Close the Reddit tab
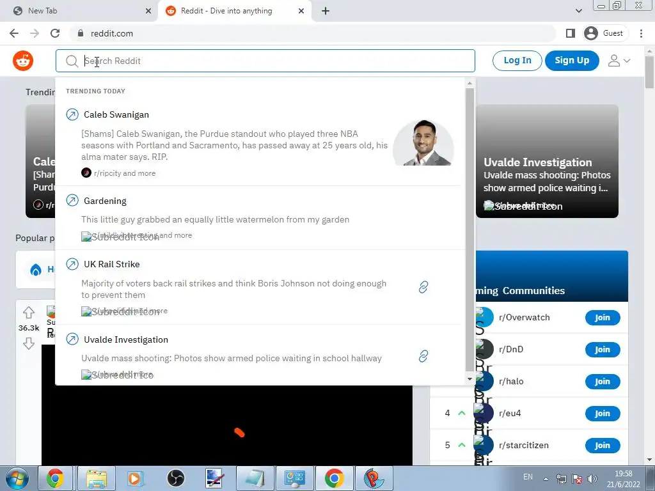This screenshot has height=491, width=655. 301,12
